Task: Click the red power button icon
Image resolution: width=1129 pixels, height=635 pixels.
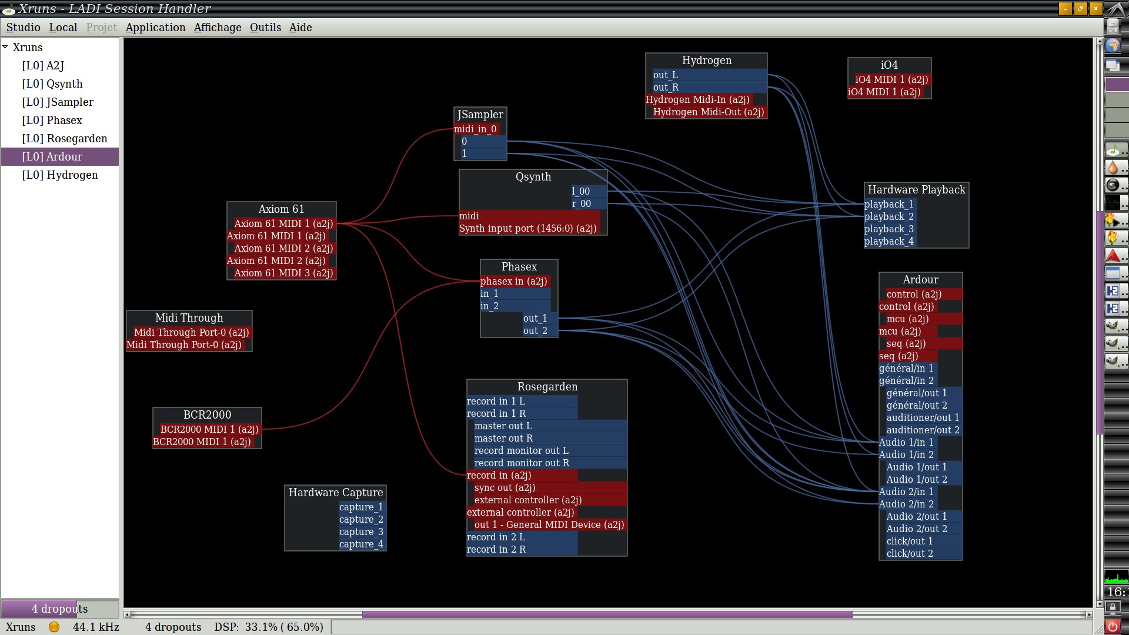Action: (x=1113, y=627)
